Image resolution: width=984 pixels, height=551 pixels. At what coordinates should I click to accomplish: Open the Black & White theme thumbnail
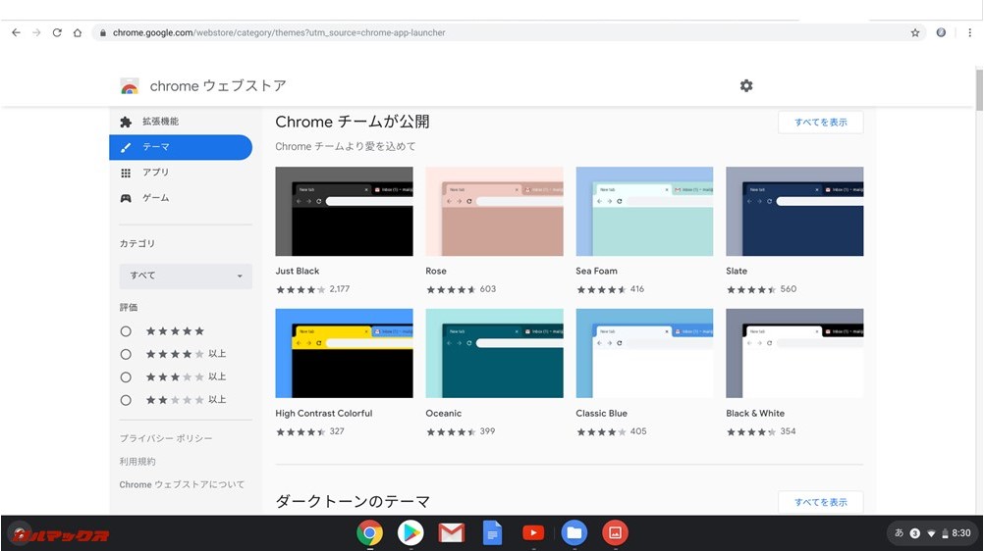794,353
